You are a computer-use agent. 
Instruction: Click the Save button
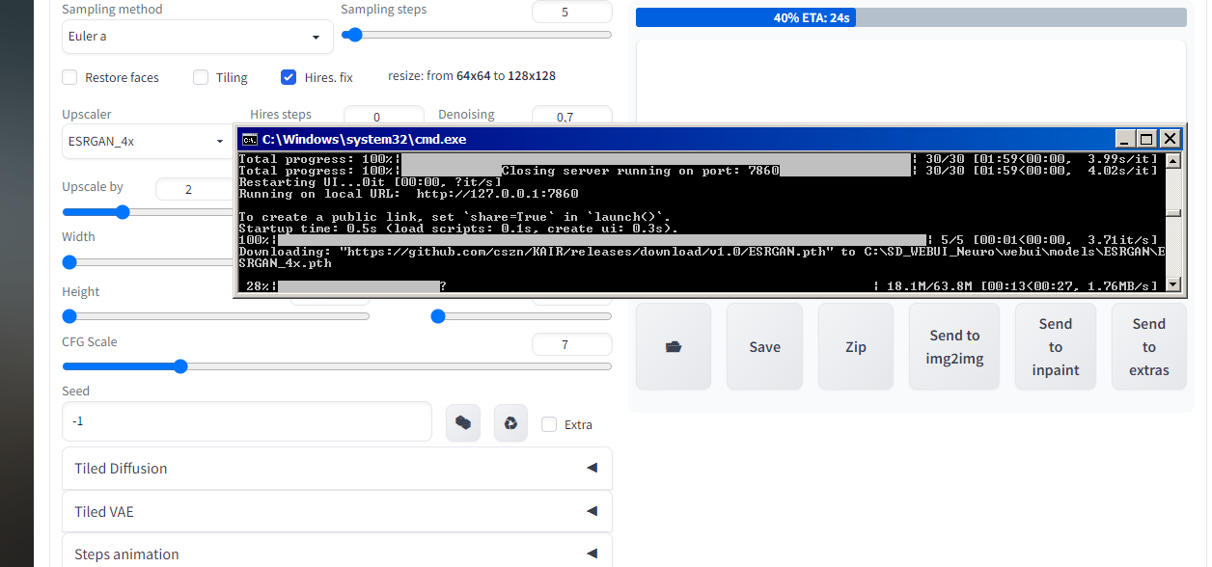click(764, 347)
